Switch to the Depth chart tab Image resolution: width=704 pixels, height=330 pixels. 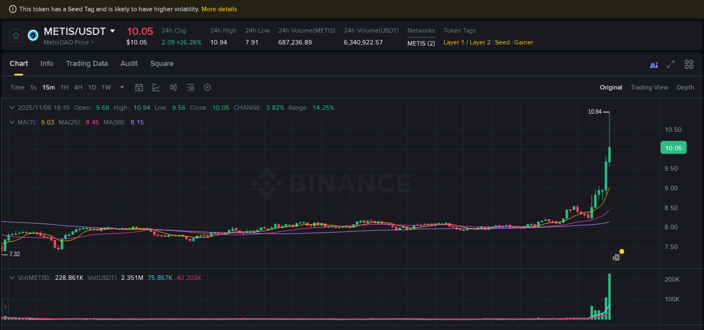click(x=685, y=87)
